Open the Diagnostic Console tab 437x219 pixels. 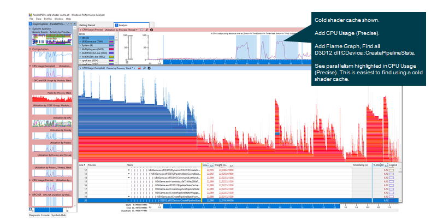coord(39,215)
